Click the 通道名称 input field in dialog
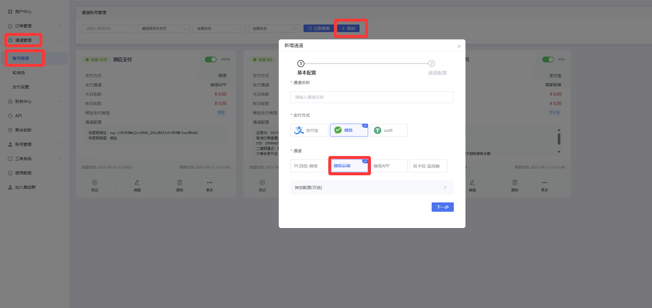652x308 pixels. click(x=372, y=97)
